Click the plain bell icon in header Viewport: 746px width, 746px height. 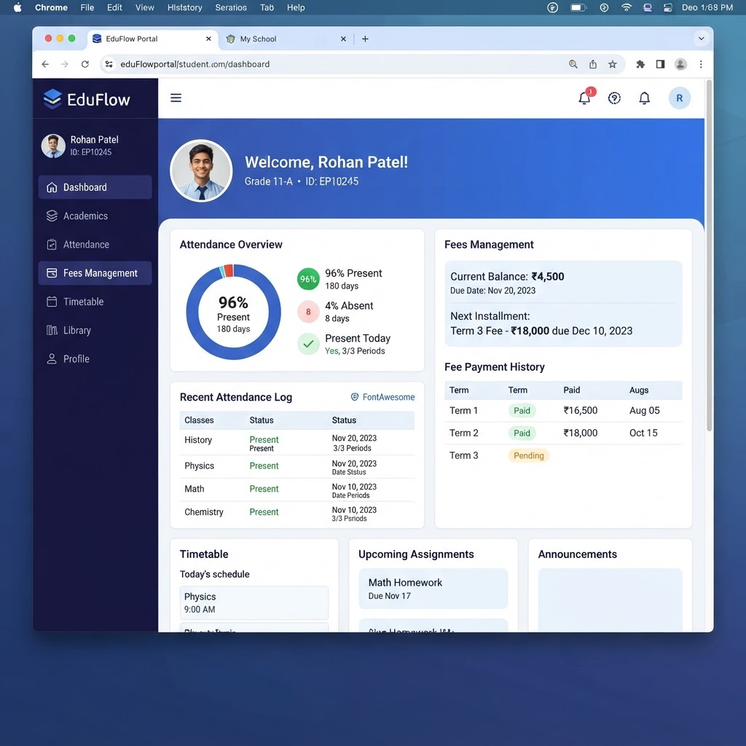click(644, 98)
